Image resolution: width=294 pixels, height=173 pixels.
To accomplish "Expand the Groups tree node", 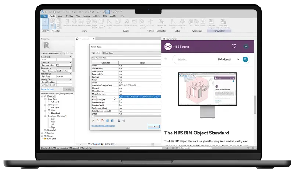I will tap(42, 136).
